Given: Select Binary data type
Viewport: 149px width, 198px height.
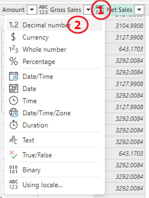Looking at the screenshot, I should click(x=54, y=170).
